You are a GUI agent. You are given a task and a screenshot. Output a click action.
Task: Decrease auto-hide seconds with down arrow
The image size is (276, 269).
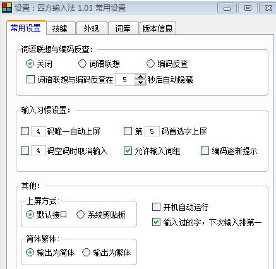pos(140,82)
